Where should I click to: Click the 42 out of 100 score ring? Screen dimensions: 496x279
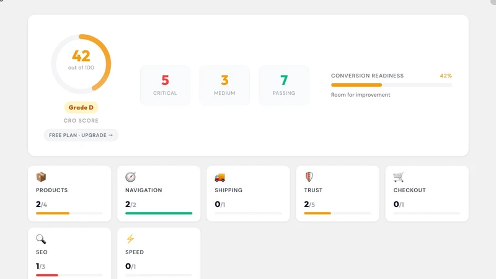[x=81, y=64]
